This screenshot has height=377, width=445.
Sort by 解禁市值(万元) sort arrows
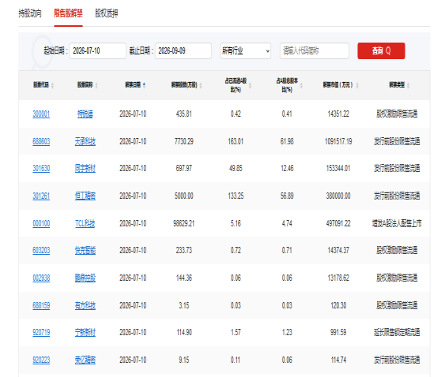[x=357, y=85]
